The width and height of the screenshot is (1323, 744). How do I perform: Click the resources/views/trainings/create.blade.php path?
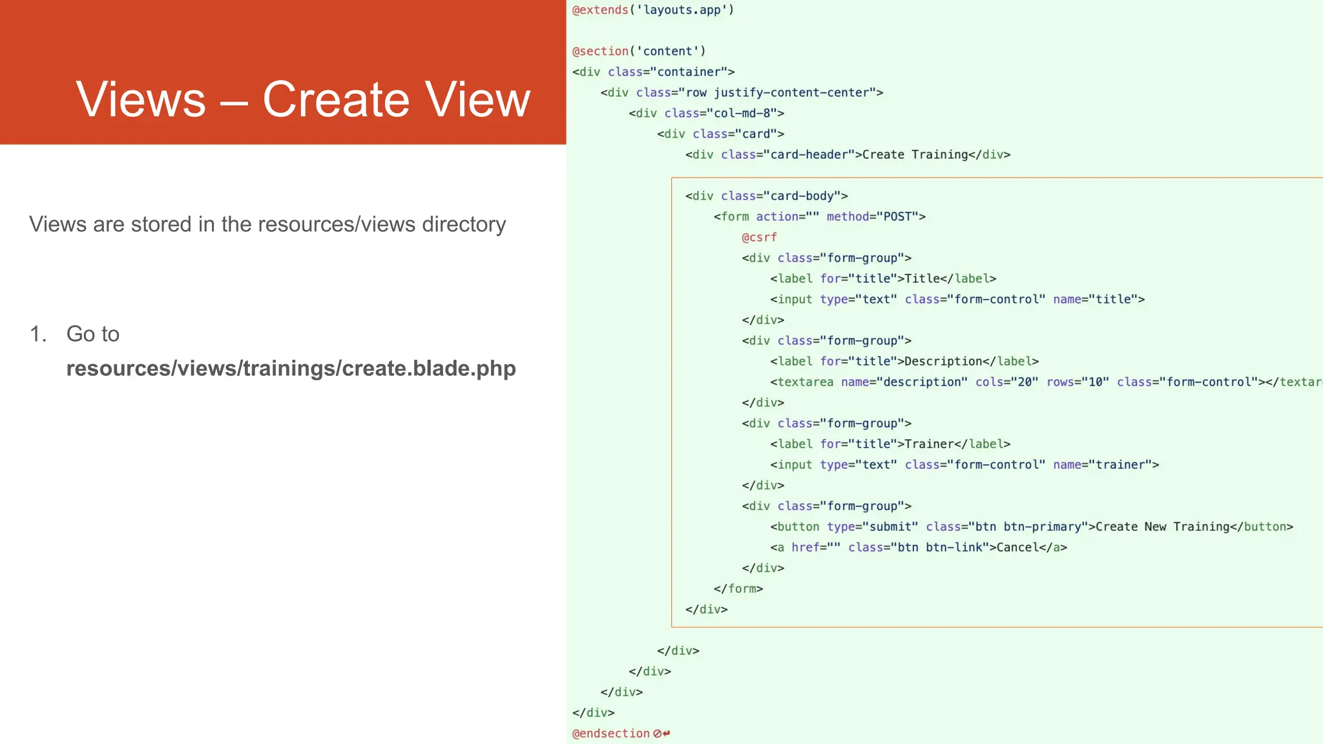(291, 368)
